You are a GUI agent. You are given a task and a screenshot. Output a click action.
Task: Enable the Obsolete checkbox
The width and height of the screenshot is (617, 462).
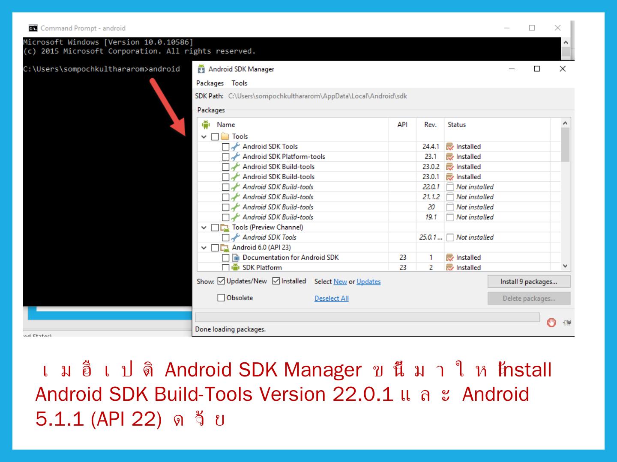tap(221, 298)
